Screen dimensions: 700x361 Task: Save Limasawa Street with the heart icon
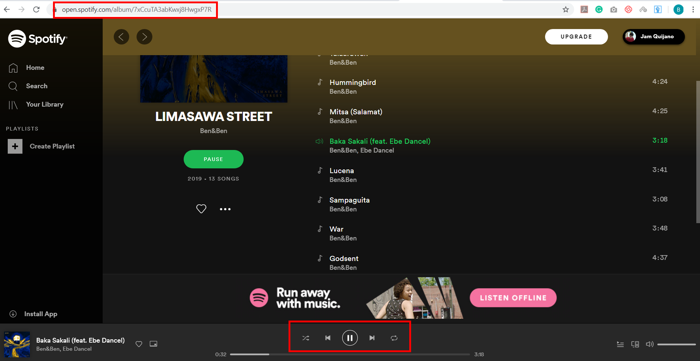(x=201, y=209)
